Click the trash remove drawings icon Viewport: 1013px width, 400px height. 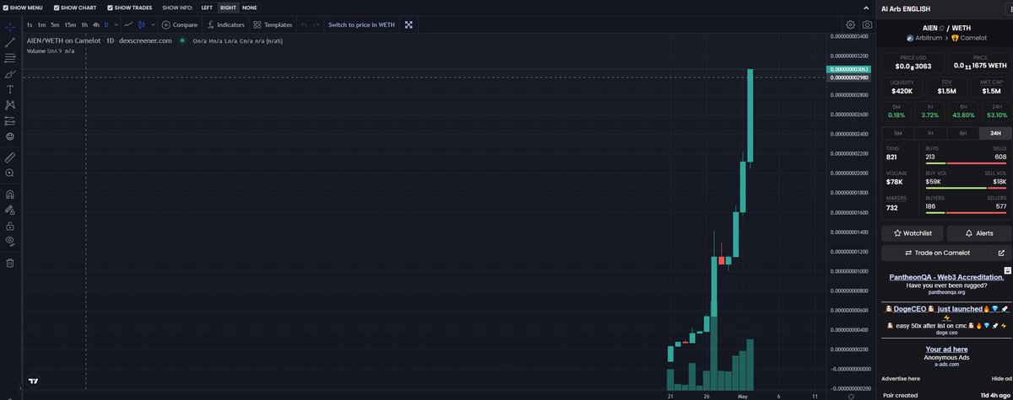pyautogui.click(x=10, y=263)
